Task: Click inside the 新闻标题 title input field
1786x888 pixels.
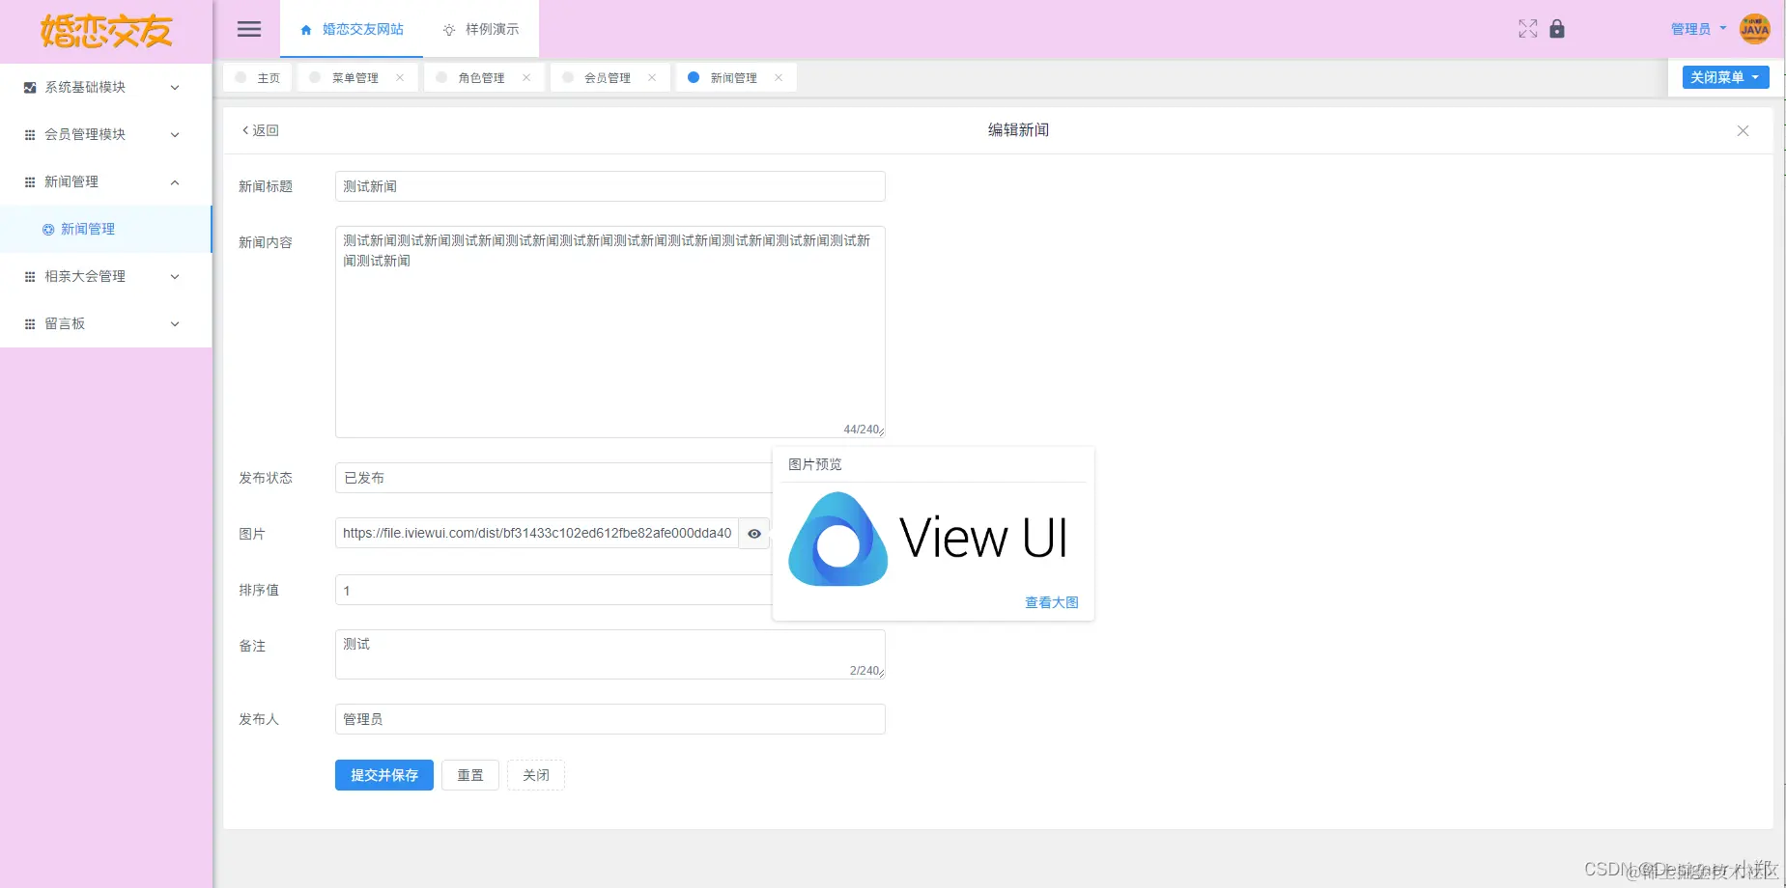Action: click(x=609, y=186)
